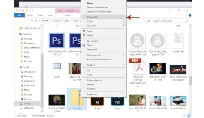Click Compressed Folder Tools tab header
The height and width of the screenshot is (118, 204).
(68, 11)
